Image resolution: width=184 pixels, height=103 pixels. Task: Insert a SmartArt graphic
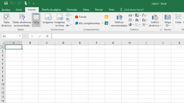68,20
